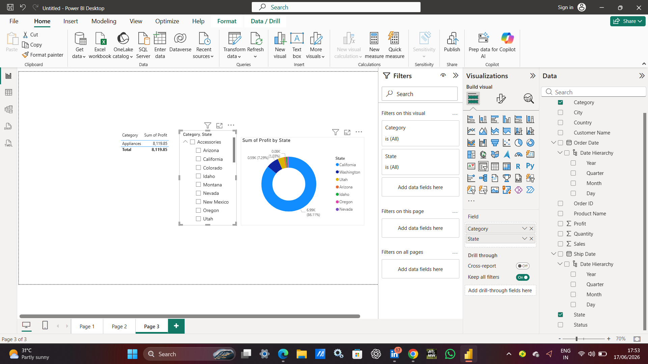The height and width of the screenshot is (364, 648).
Task: Click the Data pane search field
Action: (594, 92)
